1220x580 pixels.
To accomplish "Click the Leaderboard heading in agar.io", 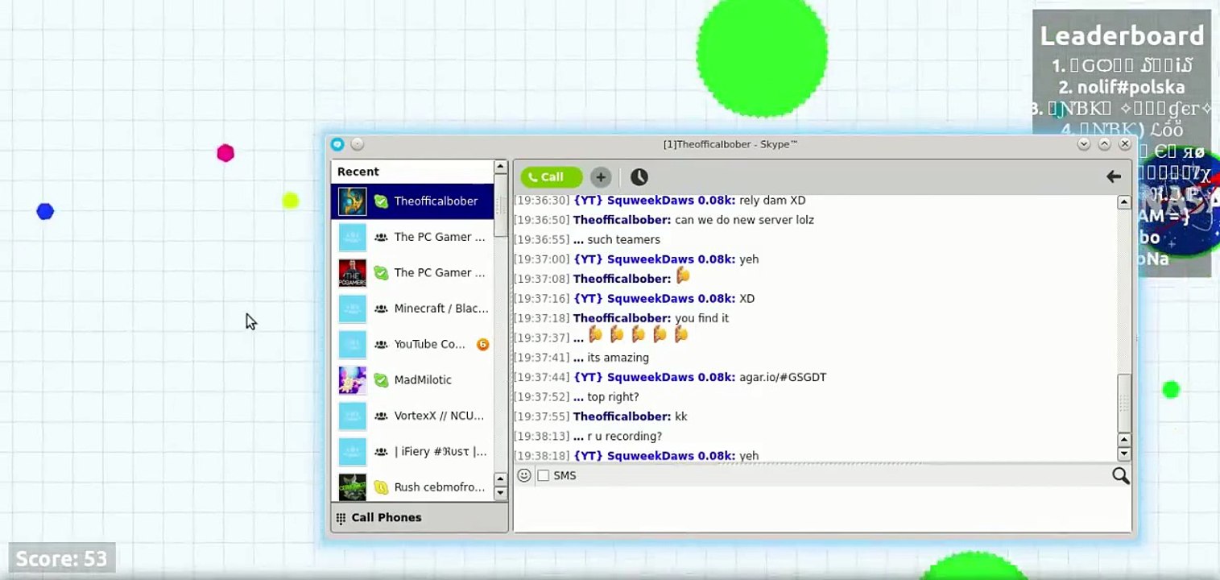I will coord(1122,35).
